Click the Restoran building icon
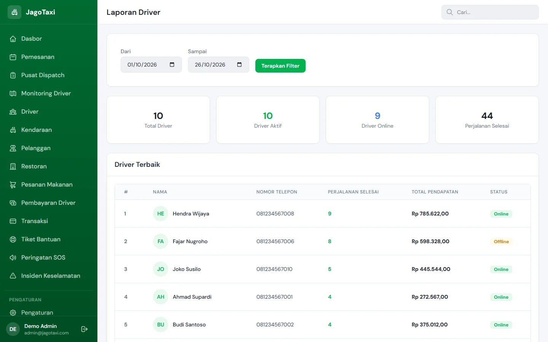 (13, 166)
